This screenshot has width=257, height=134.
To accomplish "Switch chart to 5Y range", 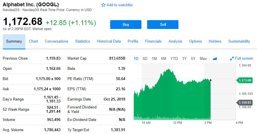I will [193, 58].
